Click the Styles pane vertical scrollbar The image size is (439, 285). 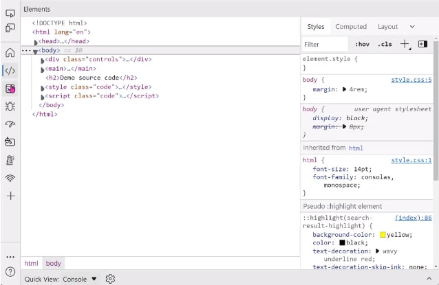click(x=436, y=111)
